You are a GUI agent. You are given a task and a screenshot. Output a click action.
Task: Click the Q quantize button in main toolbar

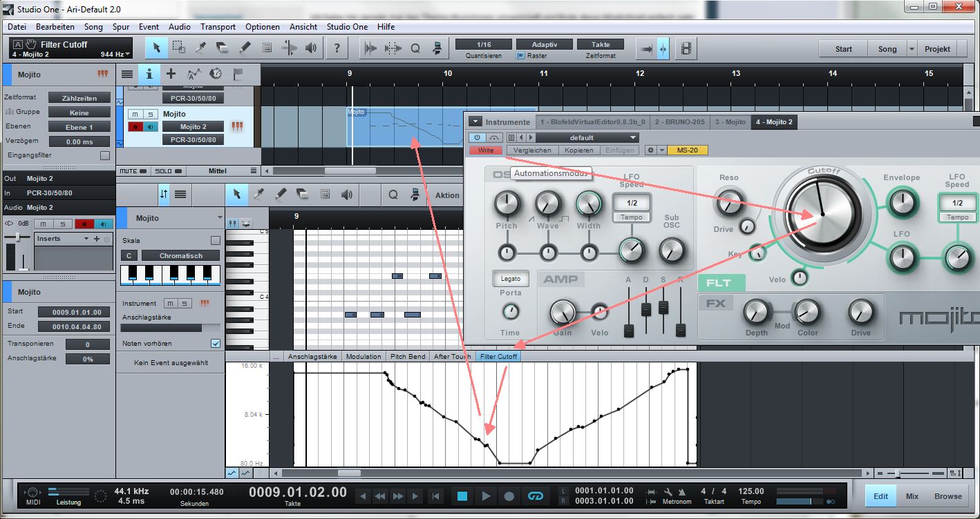pos(415,48)
